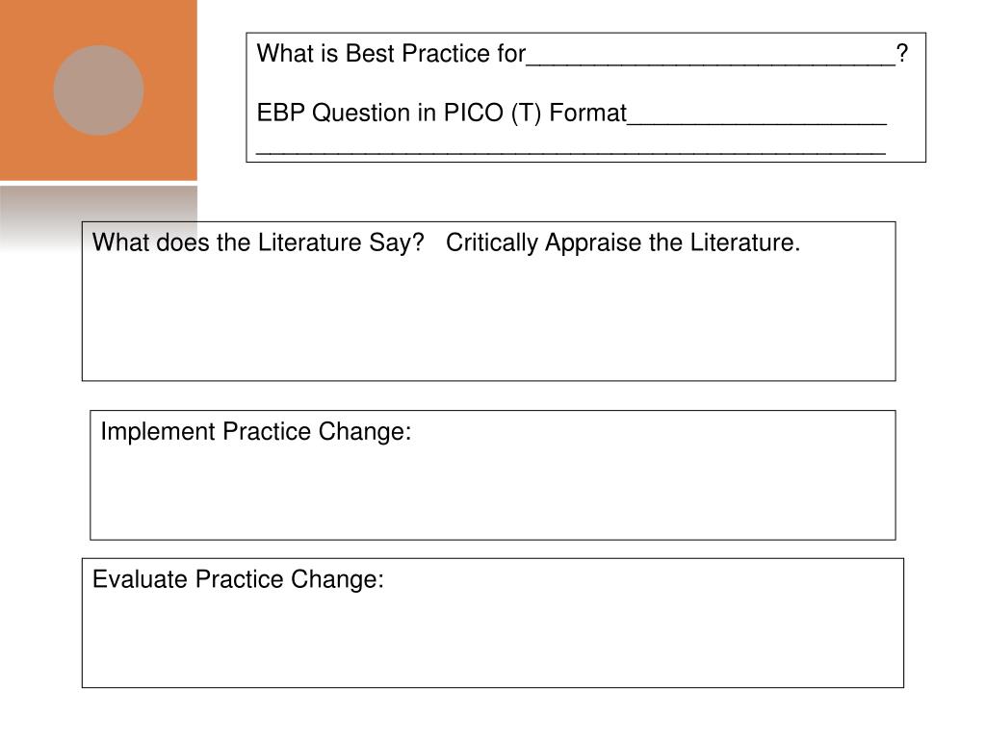Click the word 'Implement' in the middle box
Screen dimensions: 986x739
coord(158,432)
